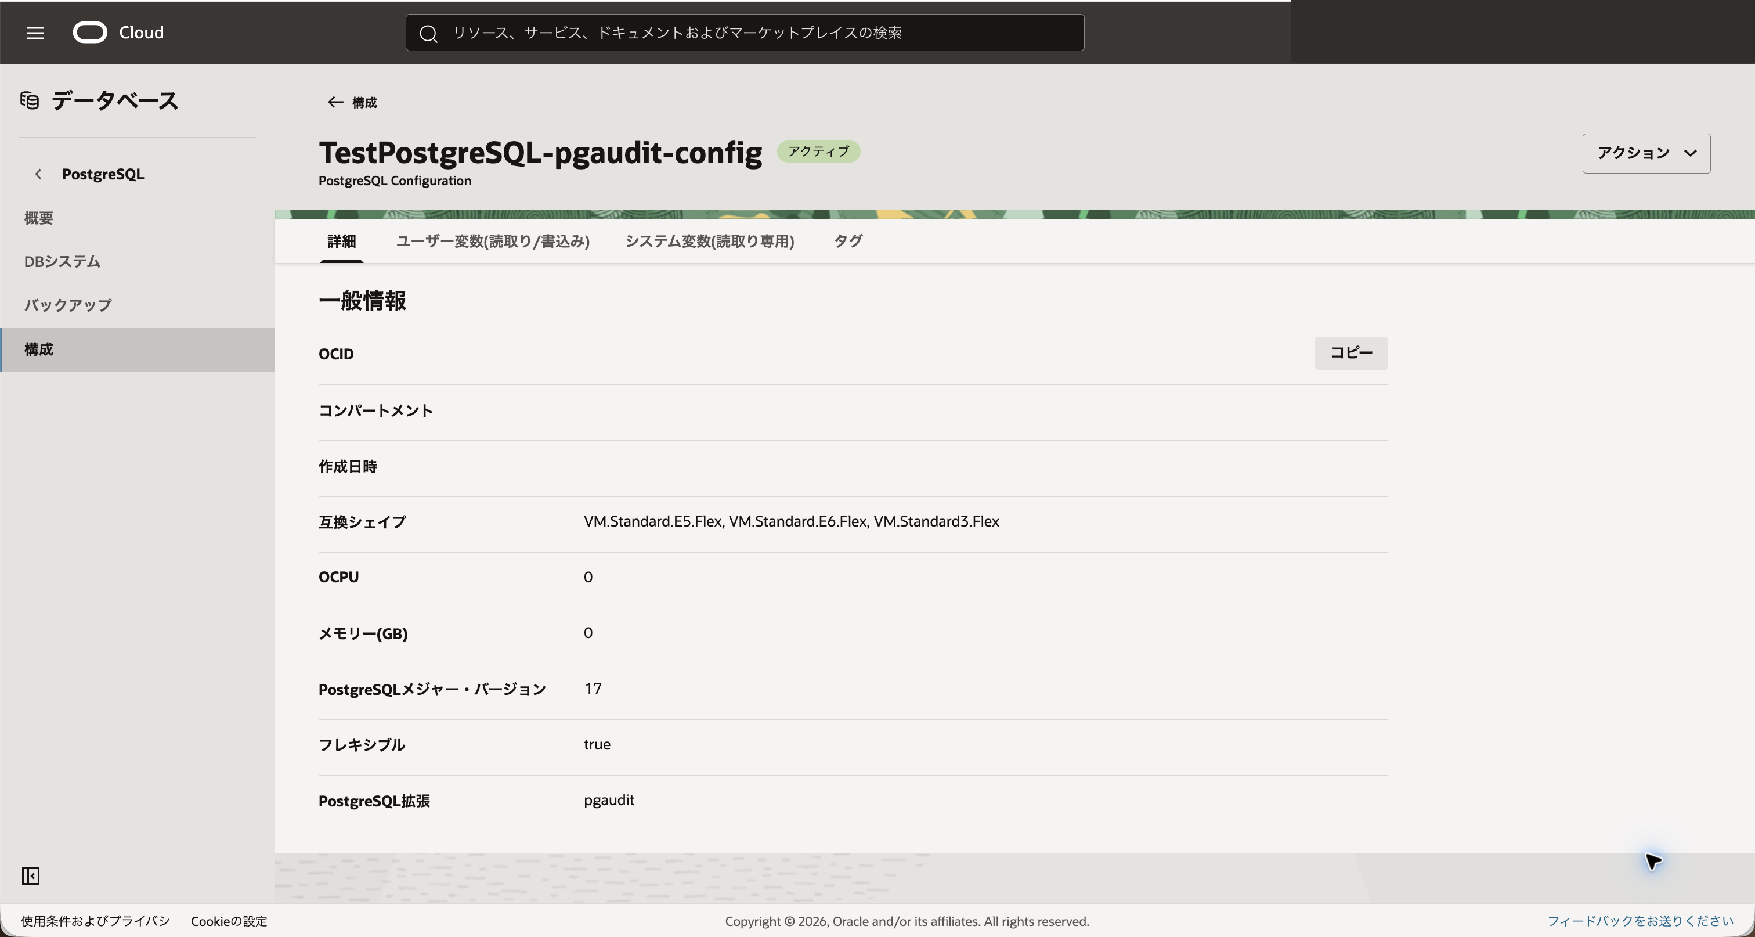1755x937 pixels.
Task: Click the 互換シェイプ label
Action: tap(362, 522)
